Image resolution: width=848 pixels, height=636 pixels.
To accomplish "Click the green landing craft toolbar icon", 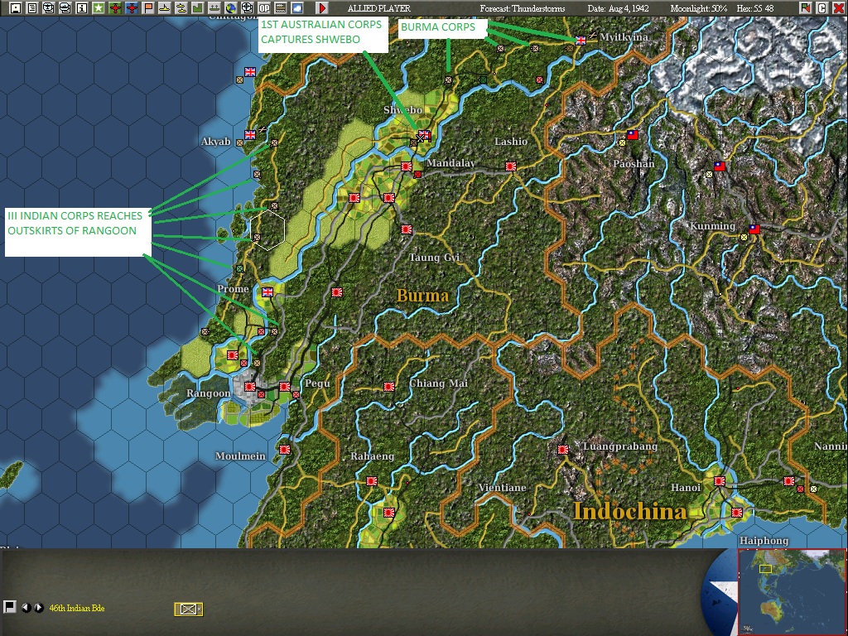I will point(214,7).
